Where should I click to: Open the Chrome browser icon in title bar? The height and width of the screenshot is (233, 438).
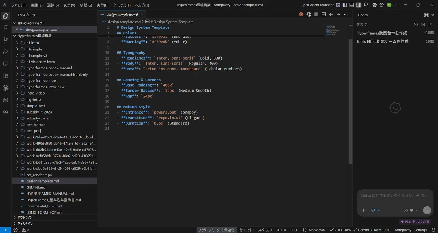click(374, 5)
